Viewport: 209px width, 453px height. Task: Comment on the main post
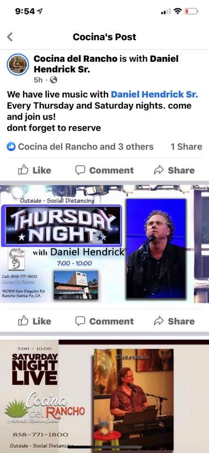tap(105, 170)
